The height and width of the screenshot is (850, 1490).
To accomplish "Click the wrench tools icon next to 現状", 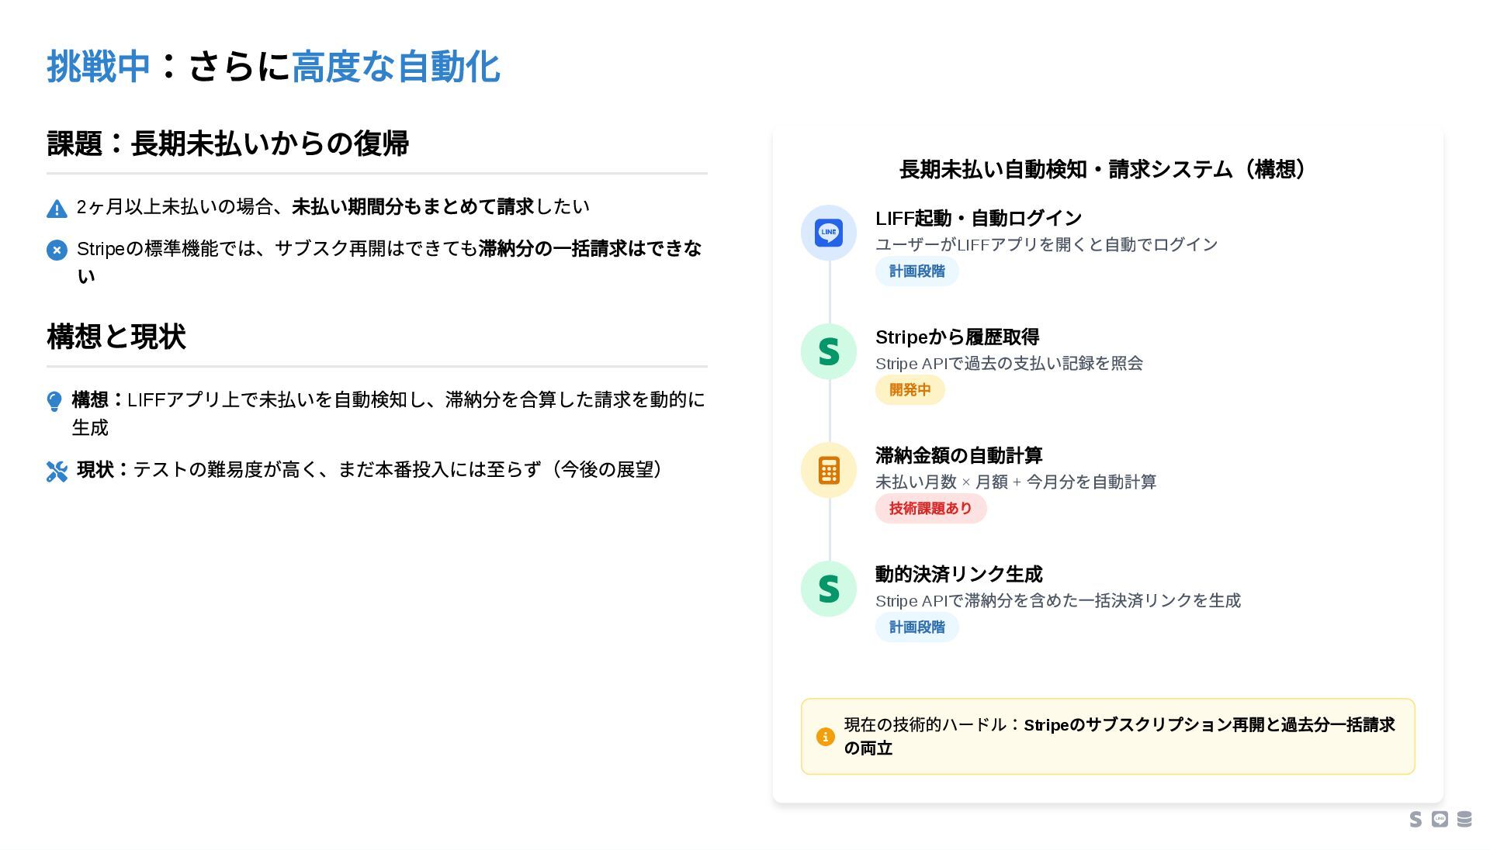I will [x=57, y=471].
